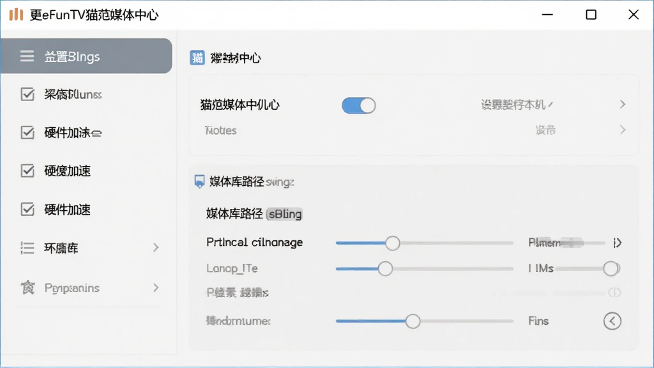
Task: Expand the 环庸库 chevron
Action: click(156, 247)
